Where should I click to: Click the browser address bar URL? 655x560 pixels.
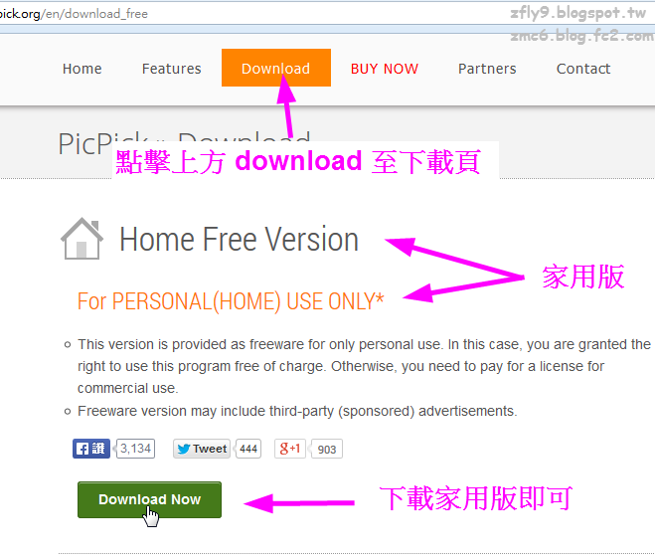click(x=74, y=14)
